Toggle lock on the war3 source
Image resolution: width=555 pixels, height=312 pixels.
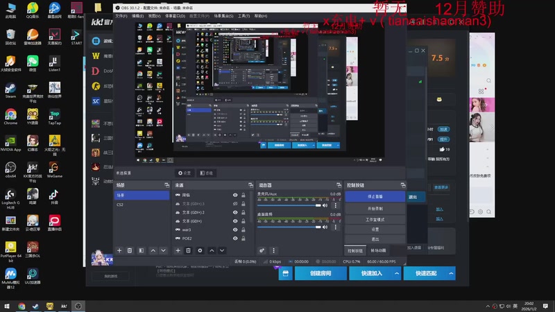pos(244,229)
